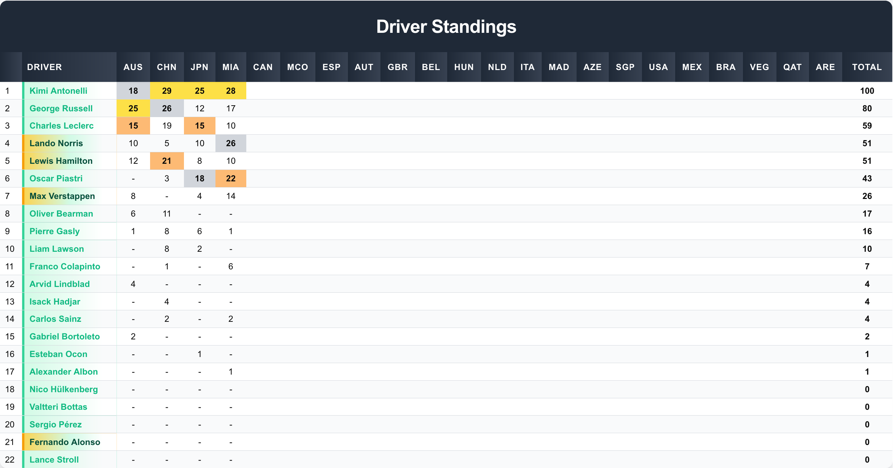Select Max Verstappen's total of 26
Screen dimensions: 893x468
tap(867, 196)
